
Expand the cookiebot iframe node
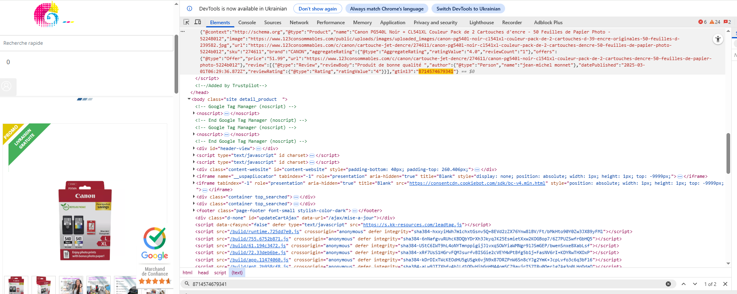(194, 183)
